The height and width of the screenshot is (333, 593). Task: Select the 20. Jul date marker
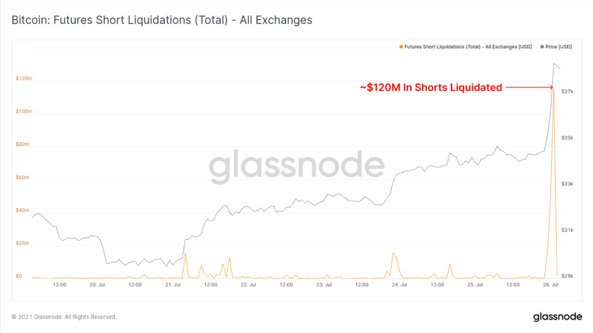pyautogui.click(x=97, y=285)
